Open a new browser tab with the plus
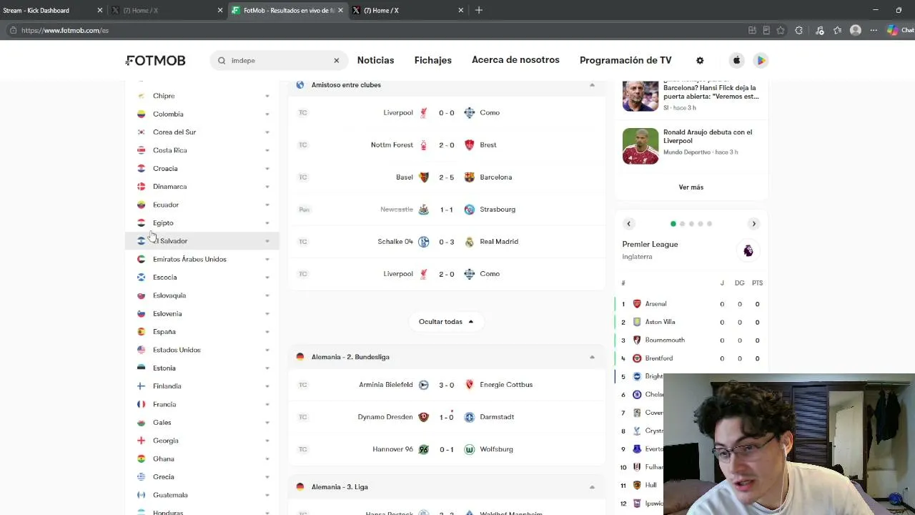 coord(479,10)
